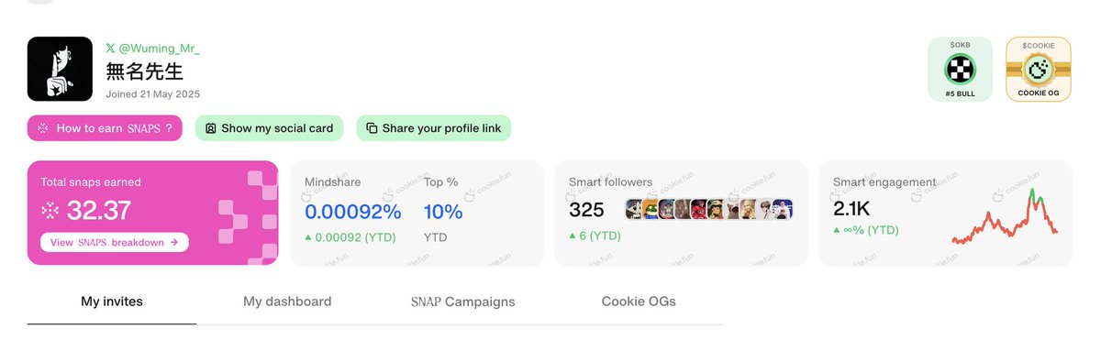
Task: Open How to earn SNAPS help
Action: 106,128
